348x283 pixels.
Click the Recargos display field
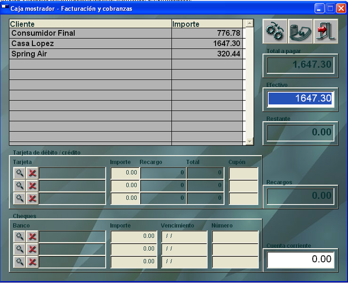(300, 196)
